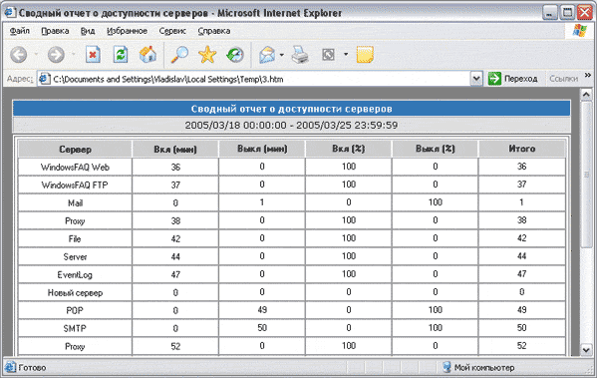Click the Вкл (%) column header
Viewport: 597px width, 378px height.
(349, 149)
